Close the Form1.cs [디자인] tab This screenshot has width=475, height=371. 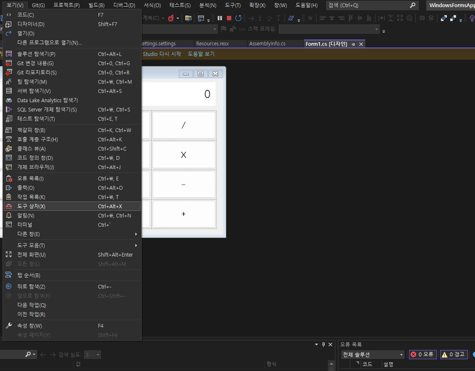(361, 44)
